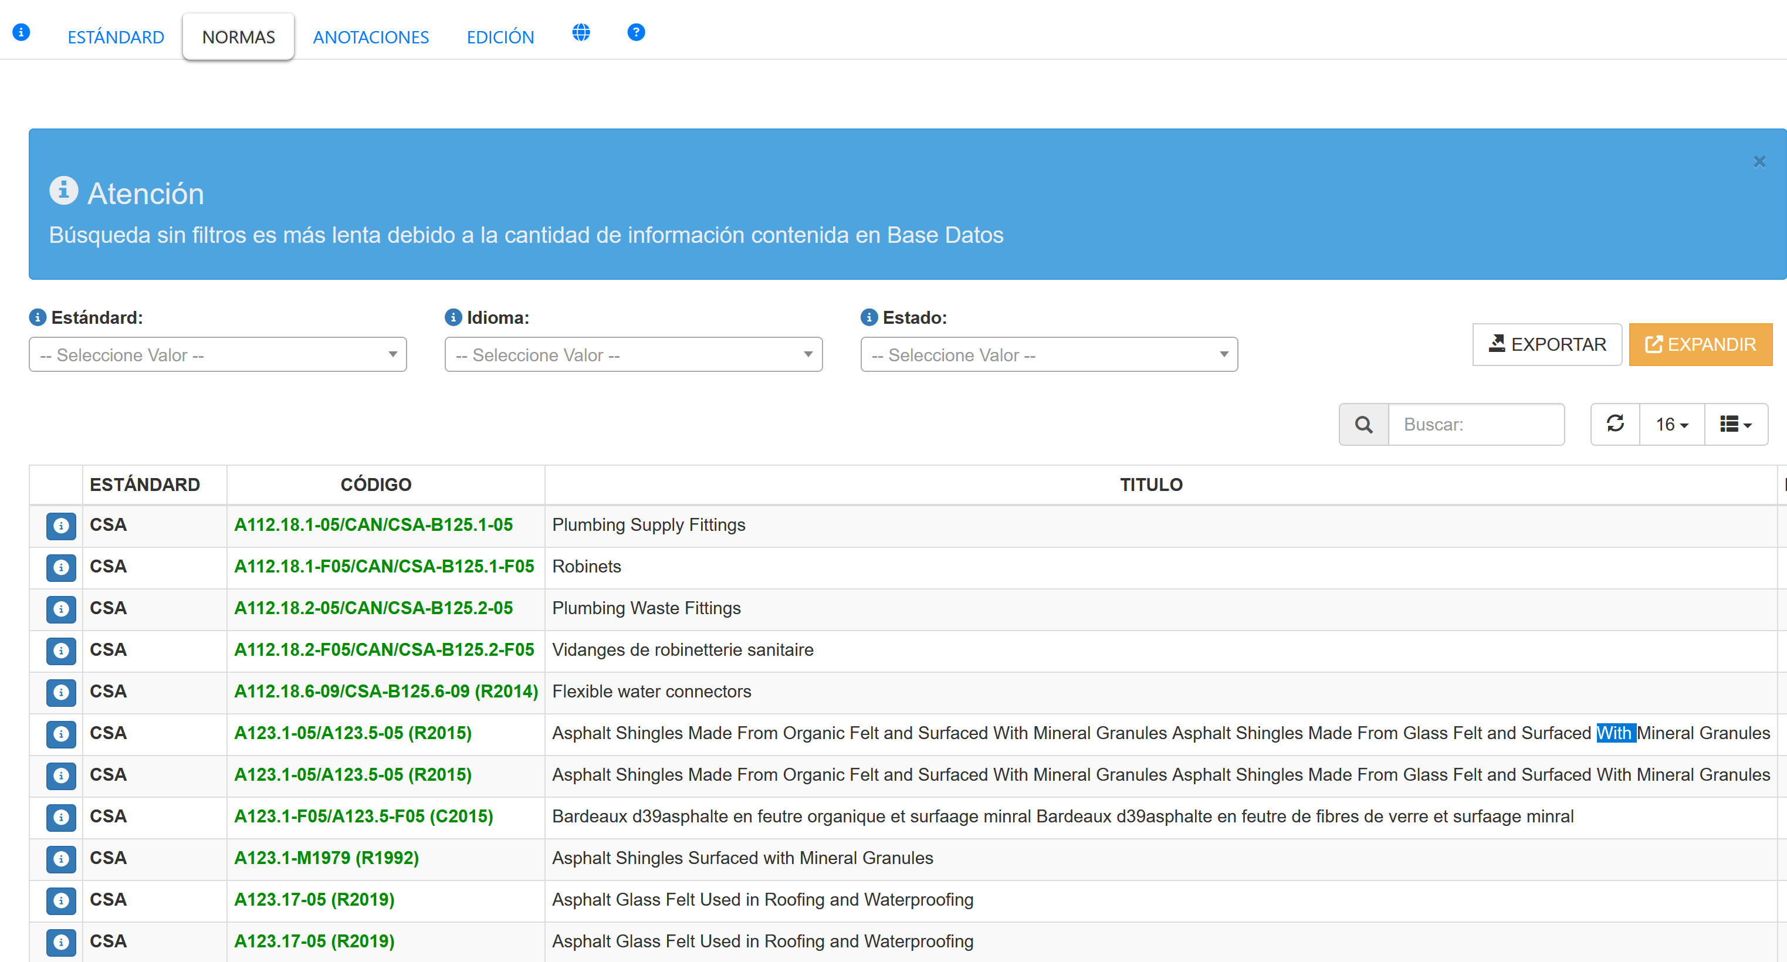Open info icon for Robinets row
This screenshot has width=1787, height=962.
click(61, 567)
